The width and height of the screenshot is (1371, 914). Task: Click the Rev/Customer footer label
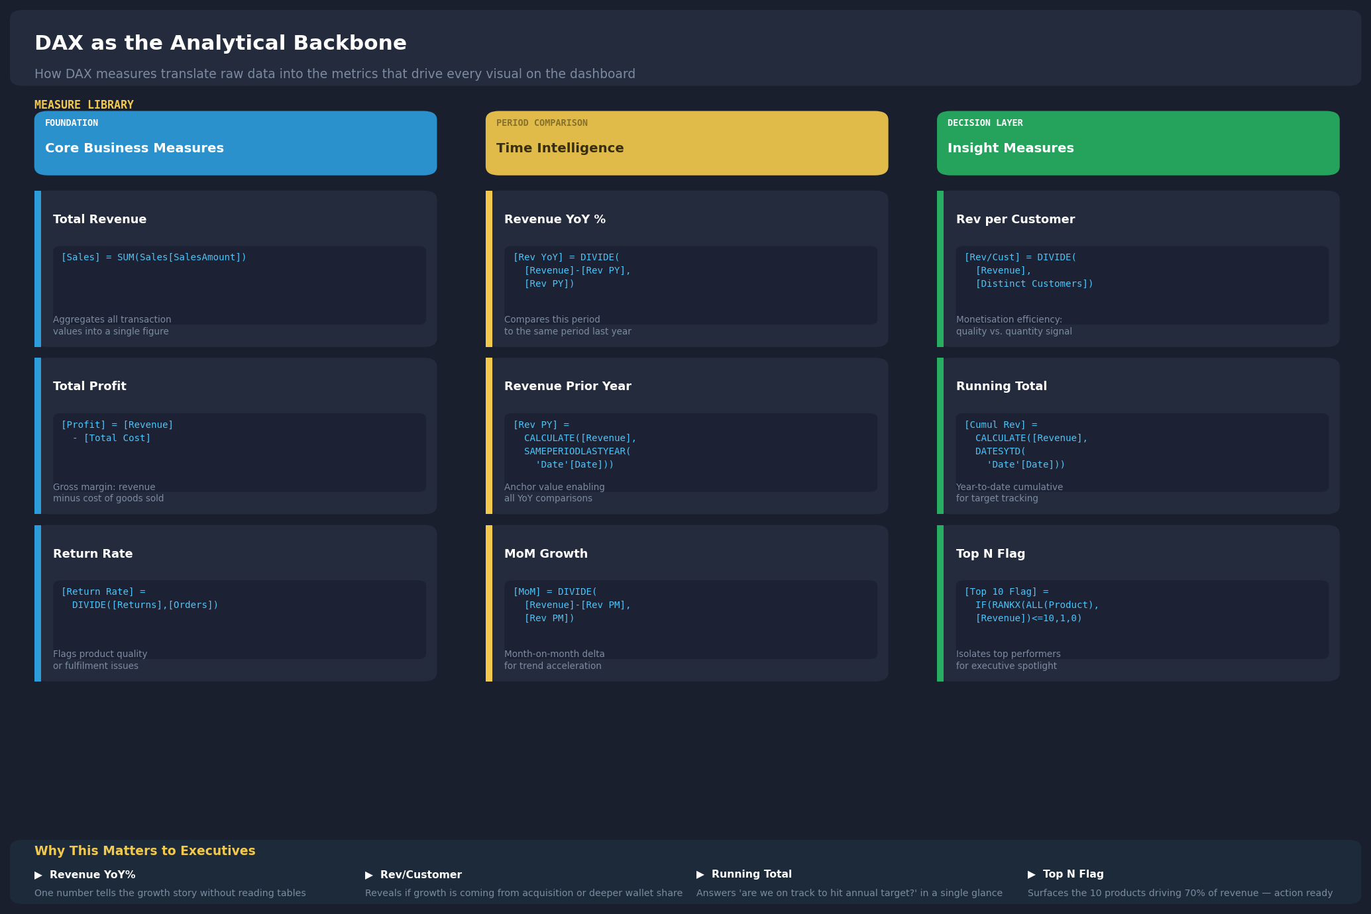[x=421, y=875]
